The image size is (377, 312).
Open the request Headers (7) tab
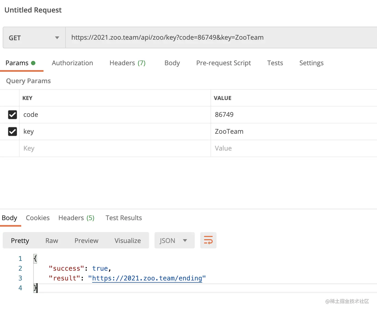coord(127,63)
